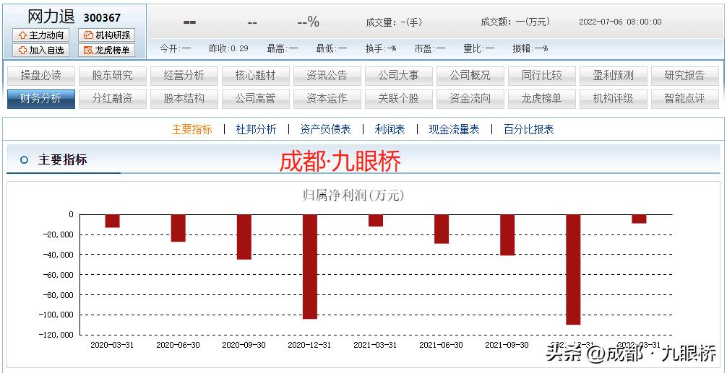The image size is (727, 373).
Task: Click the 2021-09-30 profit bar
Action: (x=507, y=234)
